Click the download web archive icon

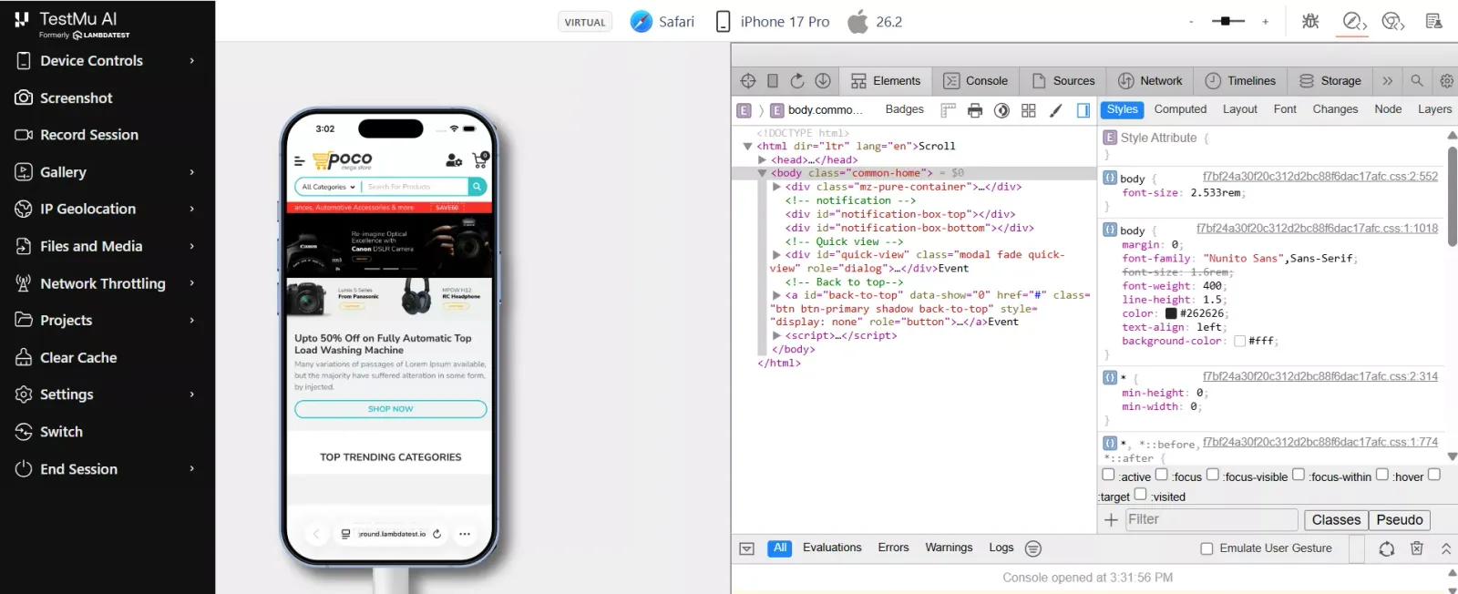point(823,81)
